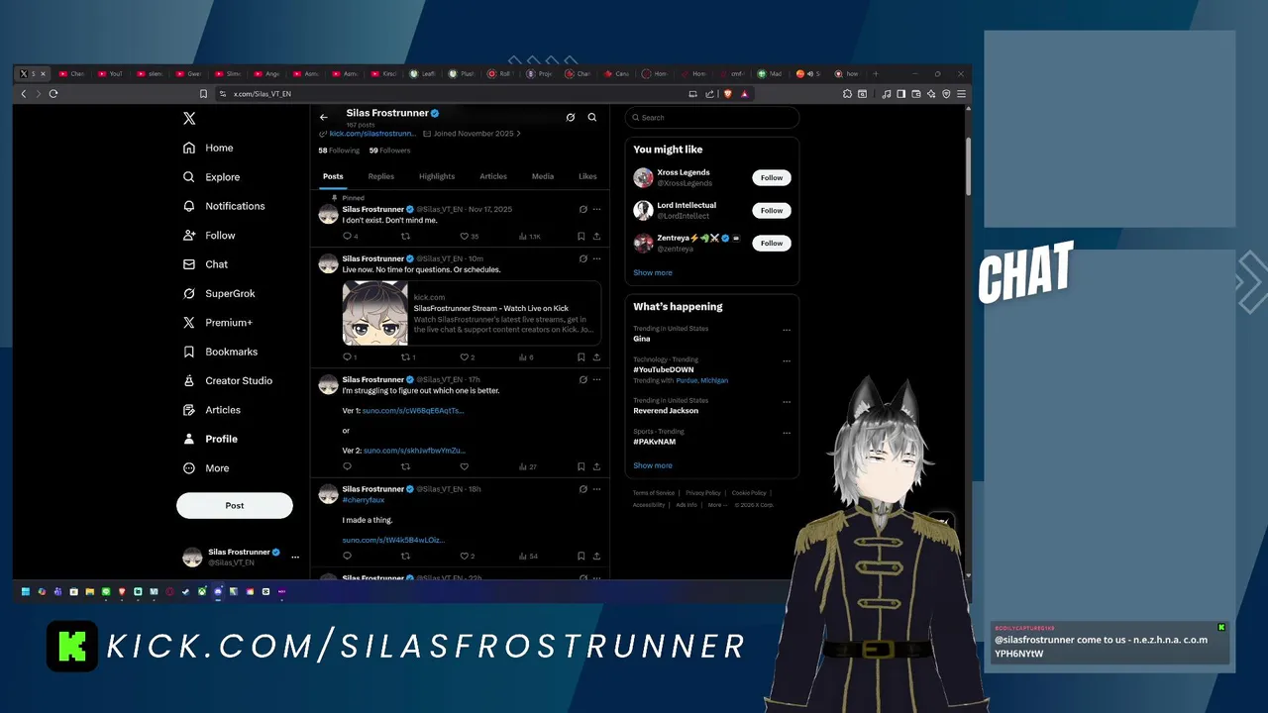Like the 'Live now' post

coord(464,357)
